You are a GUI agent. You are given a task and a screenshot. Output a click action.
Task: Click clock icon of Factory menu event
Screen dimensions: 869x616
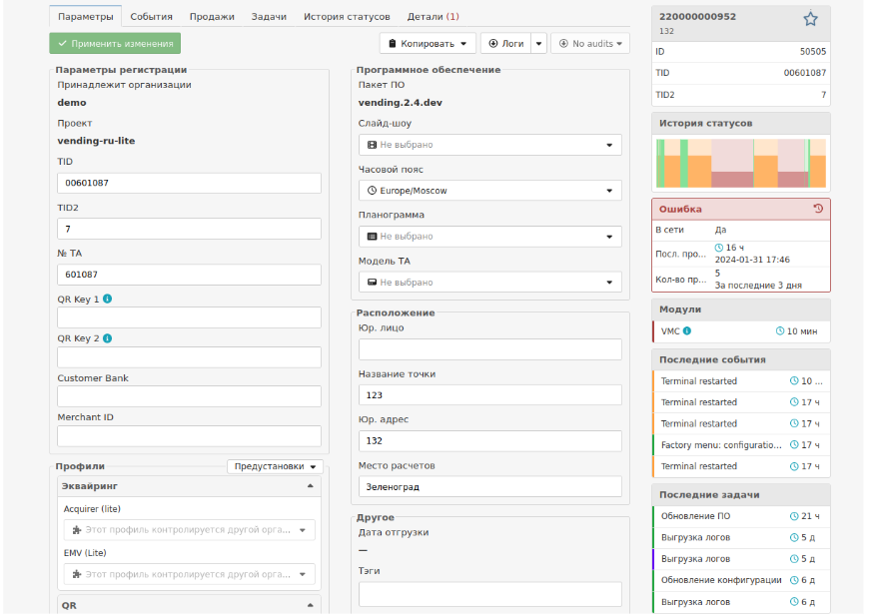pos(794,445)
